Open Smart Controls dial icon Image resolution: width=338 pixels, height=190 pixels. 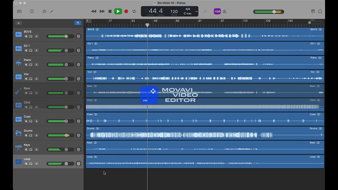coord(44,11)
